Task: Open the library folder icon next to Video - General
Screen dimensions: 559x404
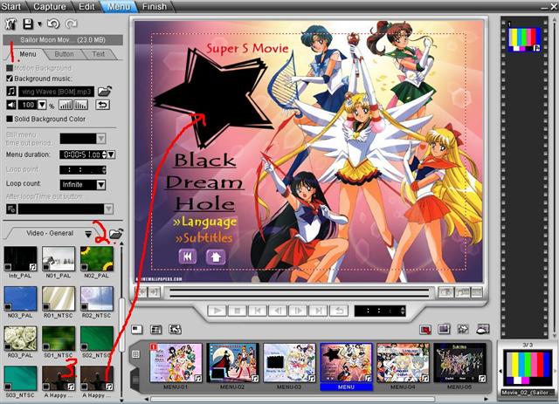Action: click(x=116, y=233)
